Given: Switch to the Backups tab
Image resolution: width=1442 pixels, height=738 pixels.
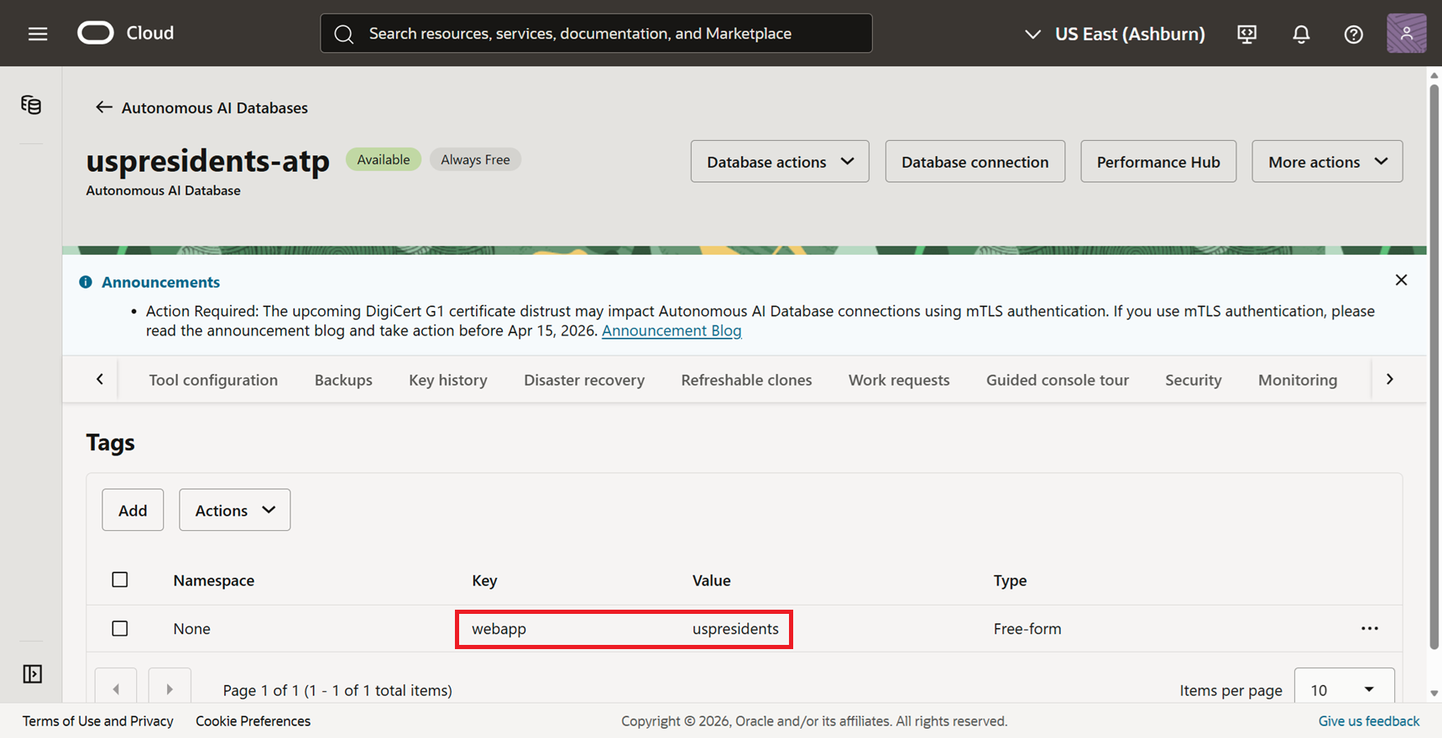Looking at the screenshot, I should [x=343, y=380].
